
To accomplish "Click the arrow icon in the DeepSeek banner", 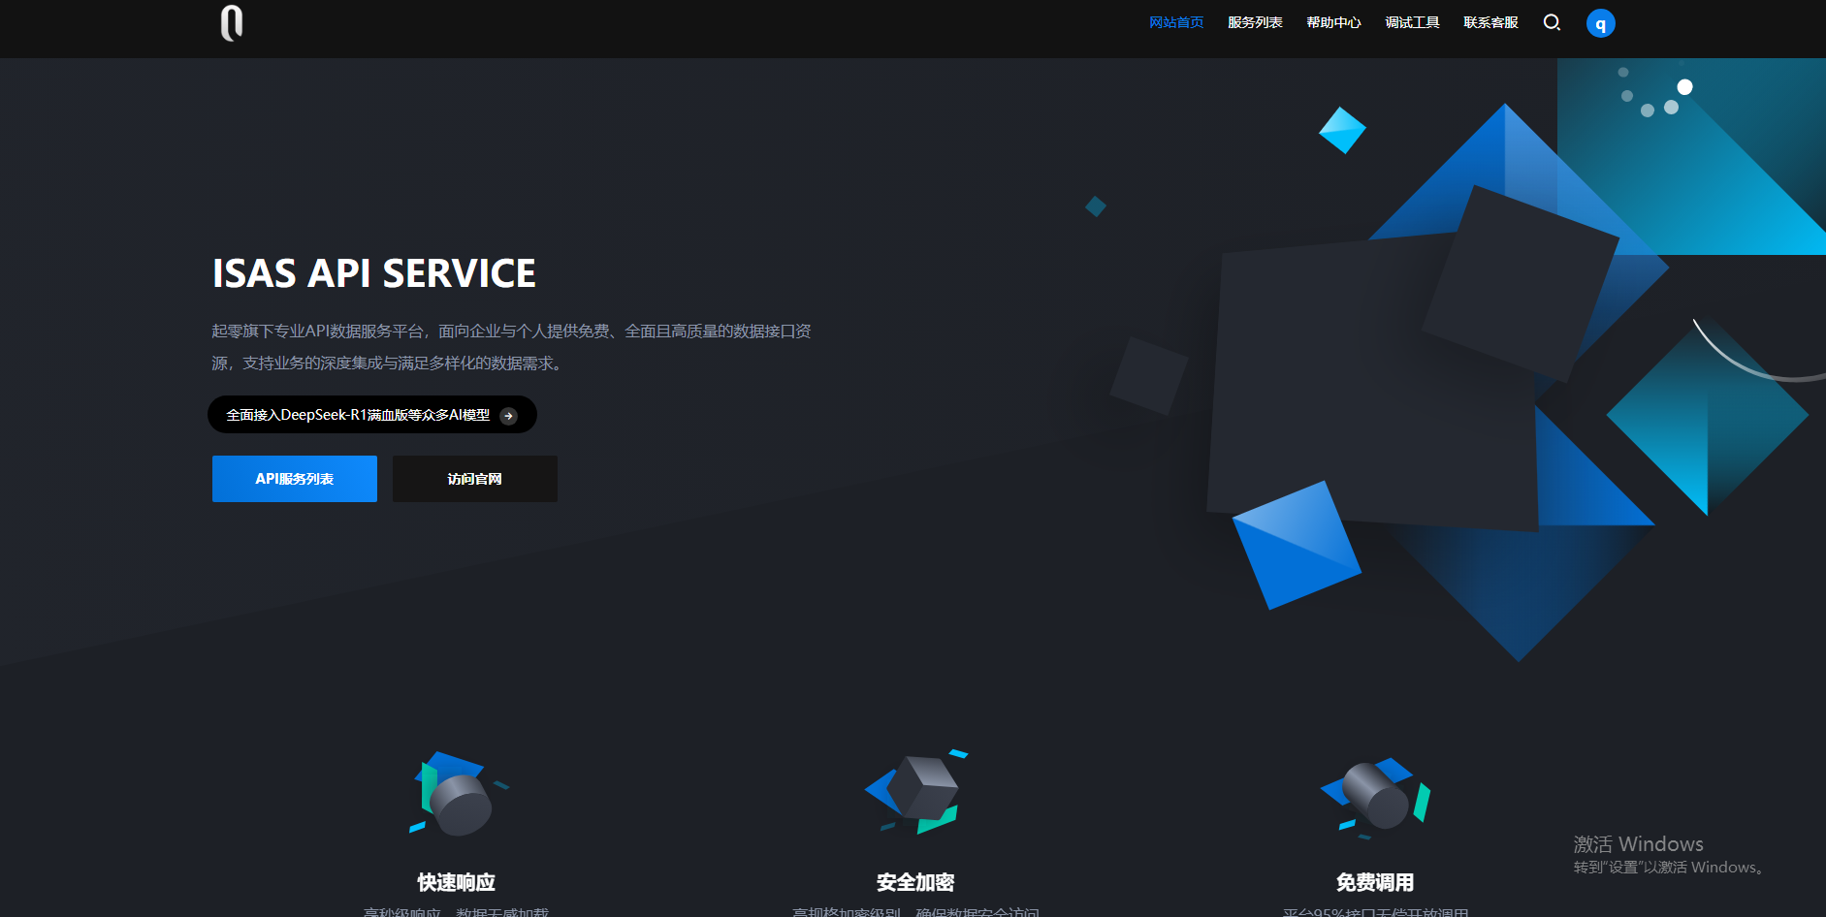I will pyautogui.click(x=508, y=416).
